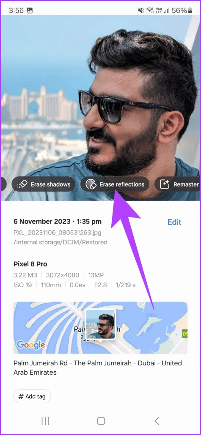Tap the Erase reflections circle icon
Image resolution: width=201 pixels, height=435 pixels.
[x=91, y=184]
